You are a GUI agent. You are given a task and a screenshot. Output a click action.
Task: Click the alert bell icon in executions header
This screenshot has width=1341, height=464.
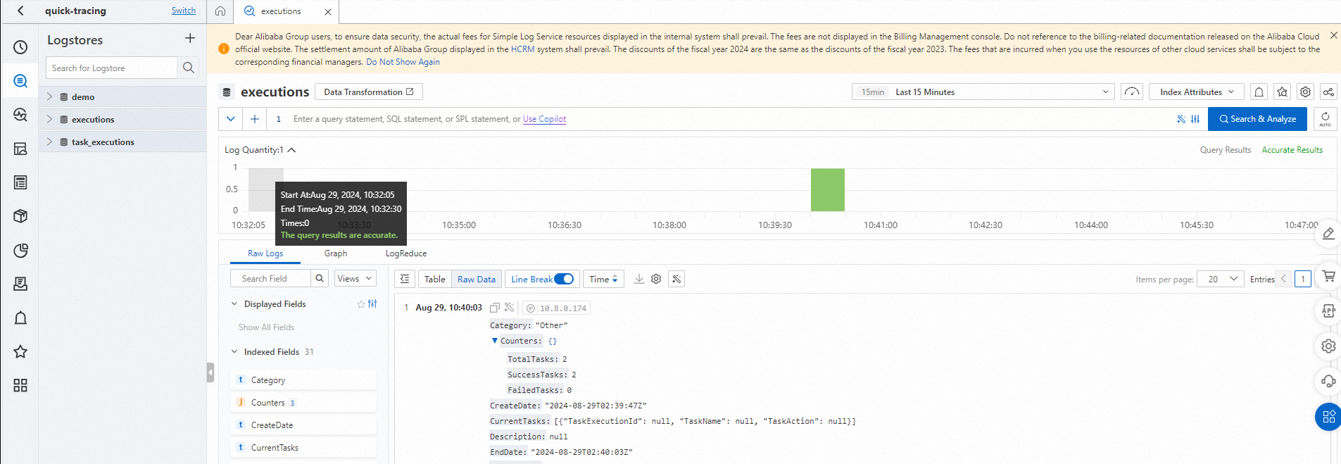(x=1259, y=92)
